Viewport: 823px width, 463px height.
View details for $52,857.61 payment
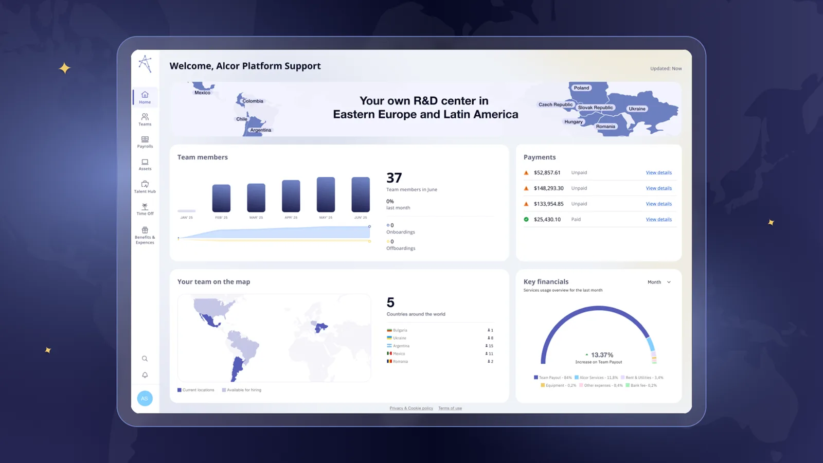pyautogui.click(x=658, y=173)
